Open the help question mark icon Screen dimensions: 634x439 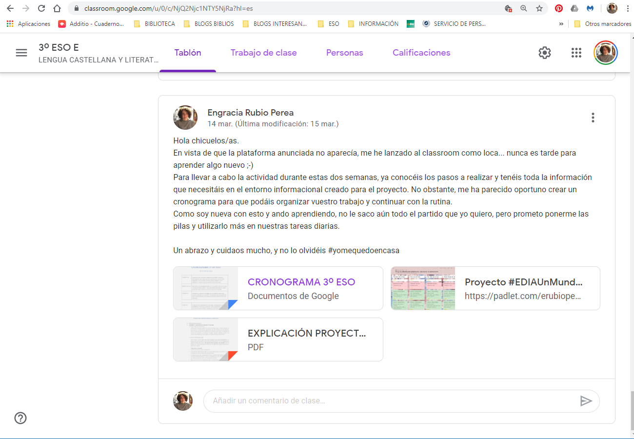[x=20, y=418]
